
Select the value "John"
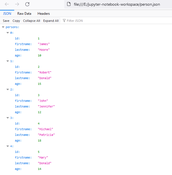point(43,101)
